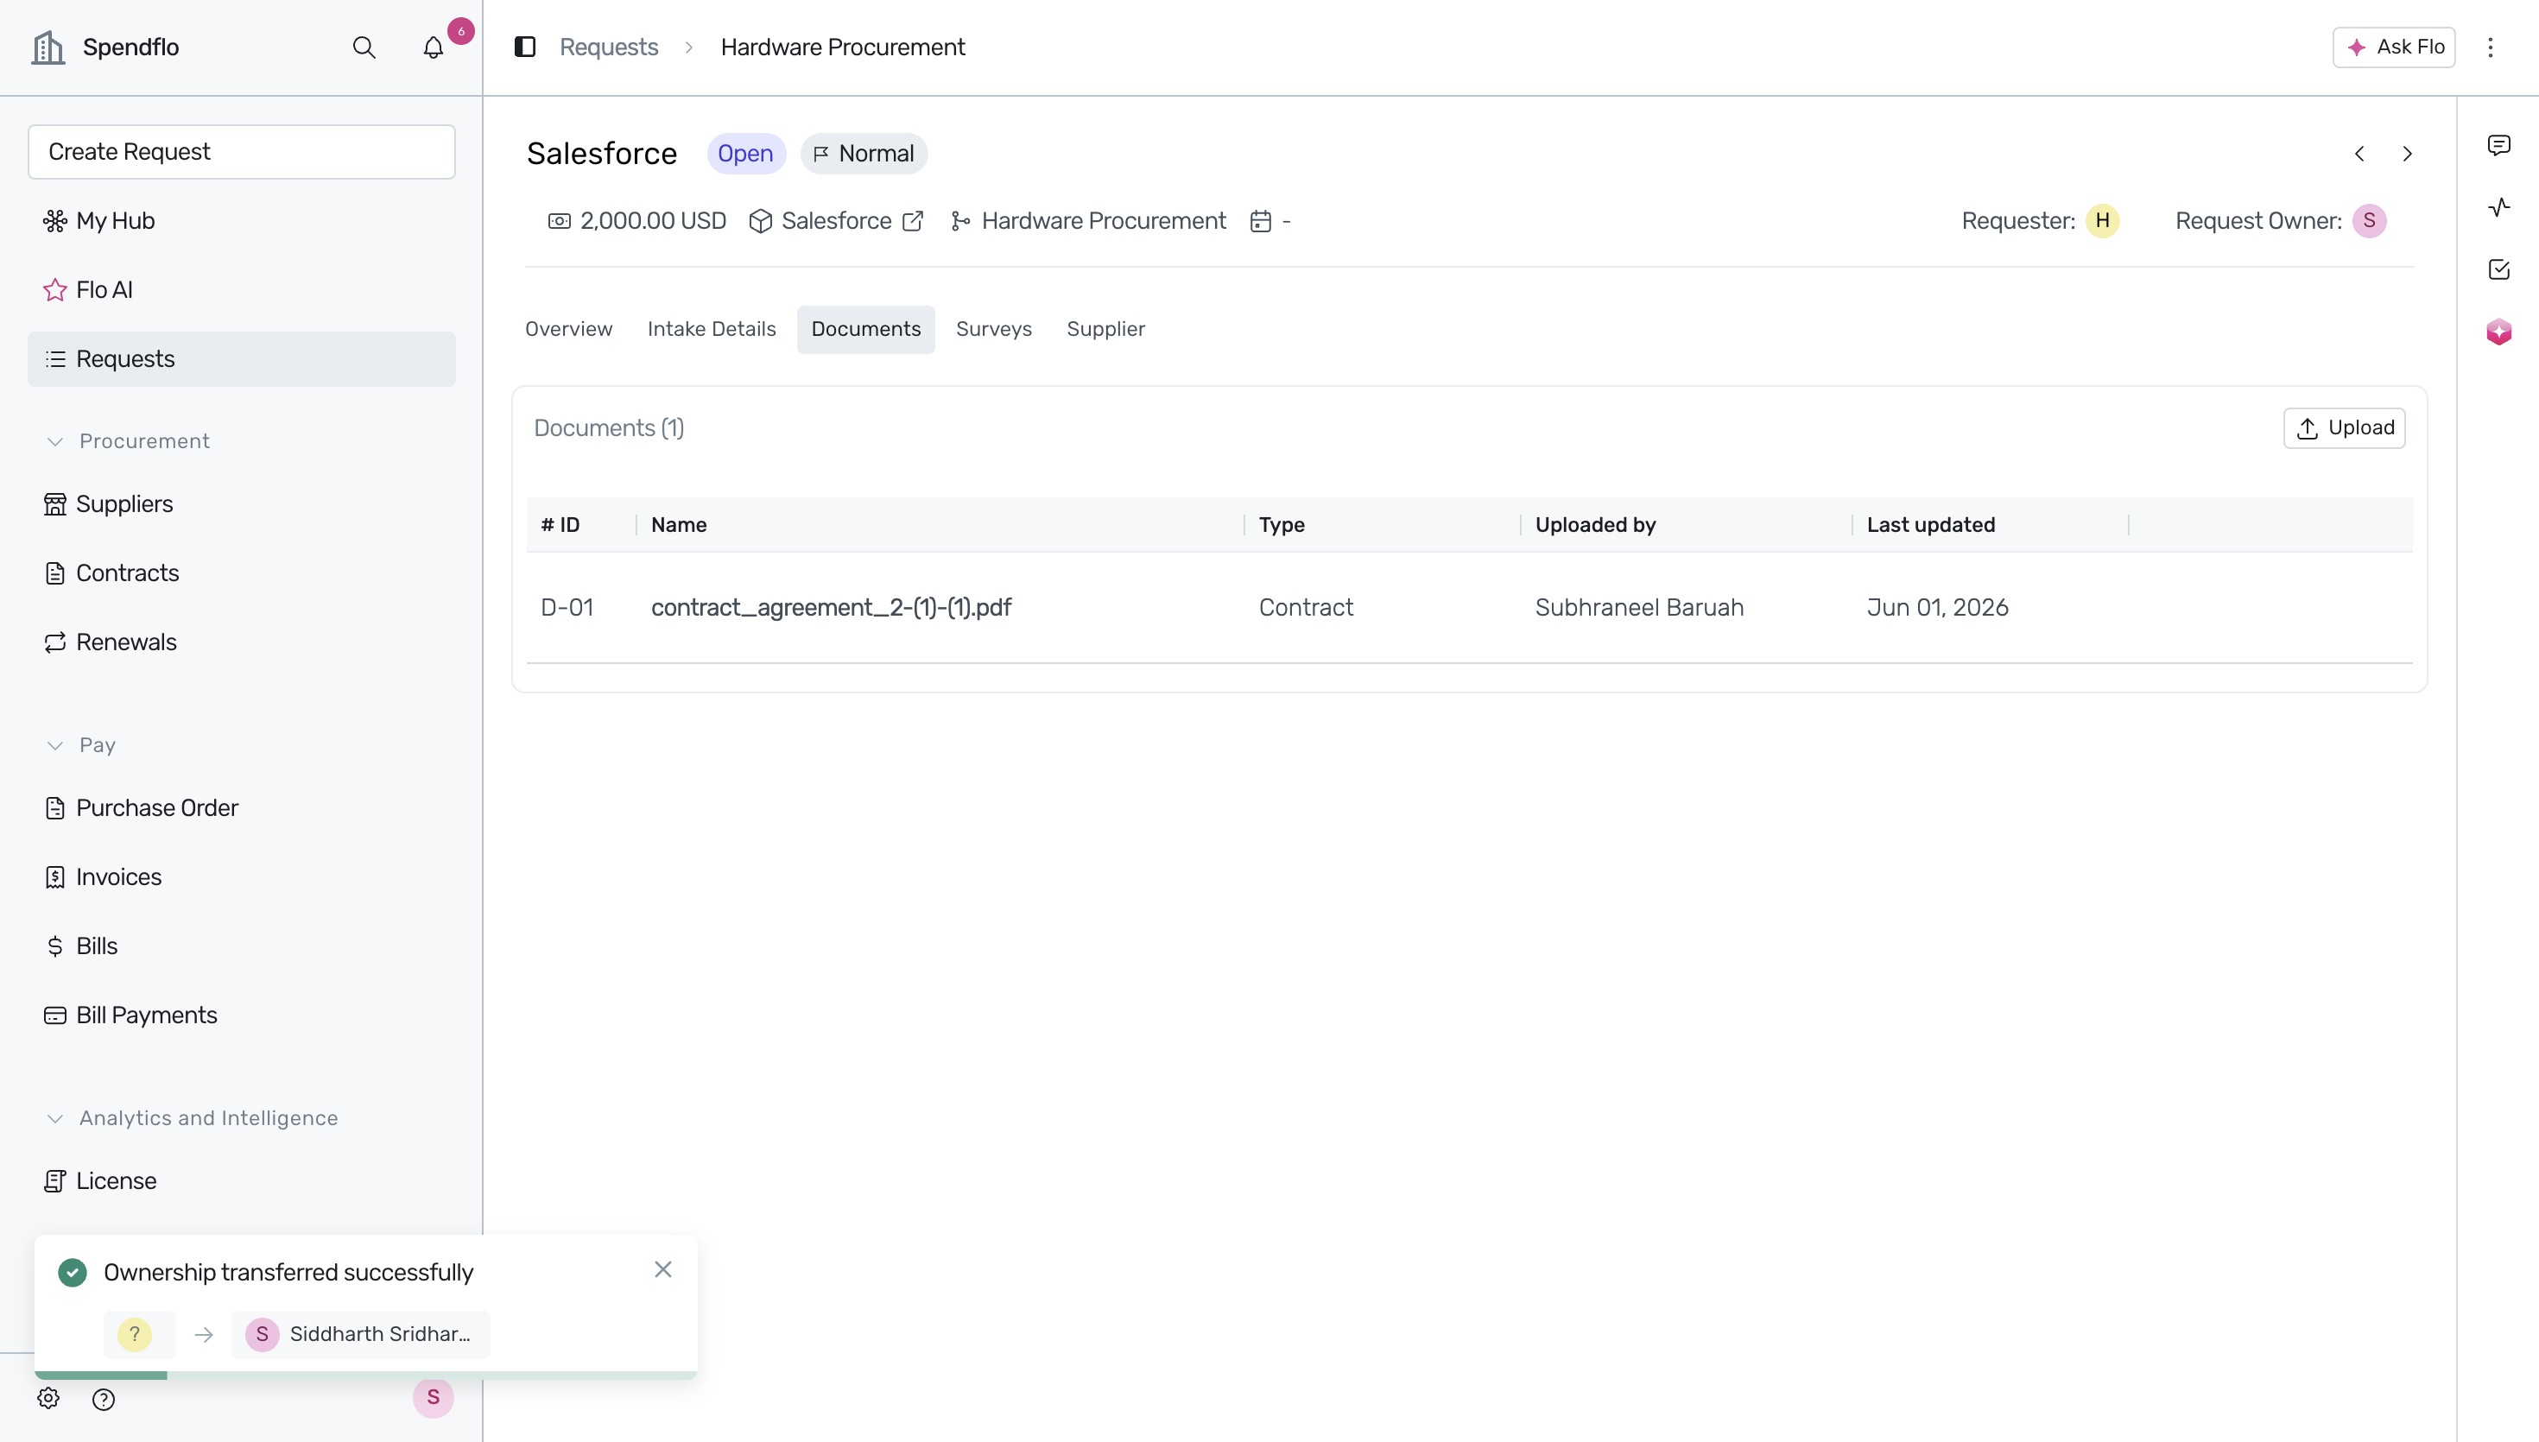The width and height of the screenshot is (2539, 1442).
Task: Select the Documents tab
Action: (x=866, y=329)
